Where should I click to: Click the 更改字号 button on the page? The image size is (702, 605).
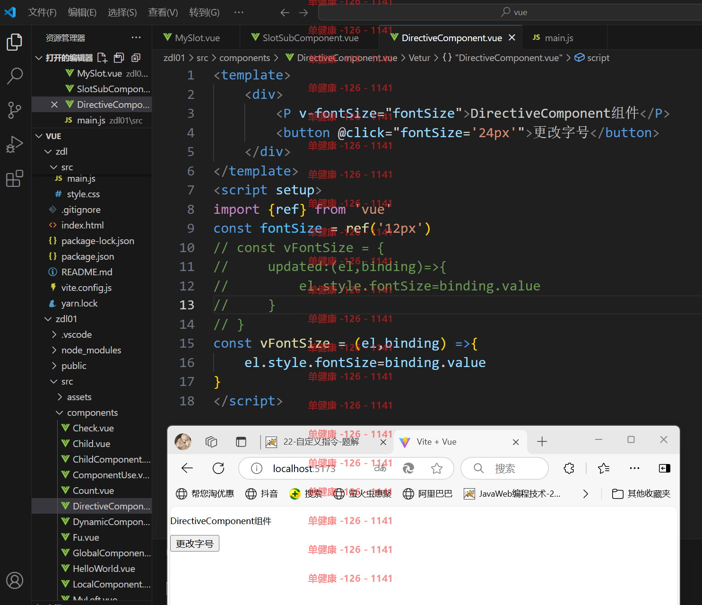(195, 544)
